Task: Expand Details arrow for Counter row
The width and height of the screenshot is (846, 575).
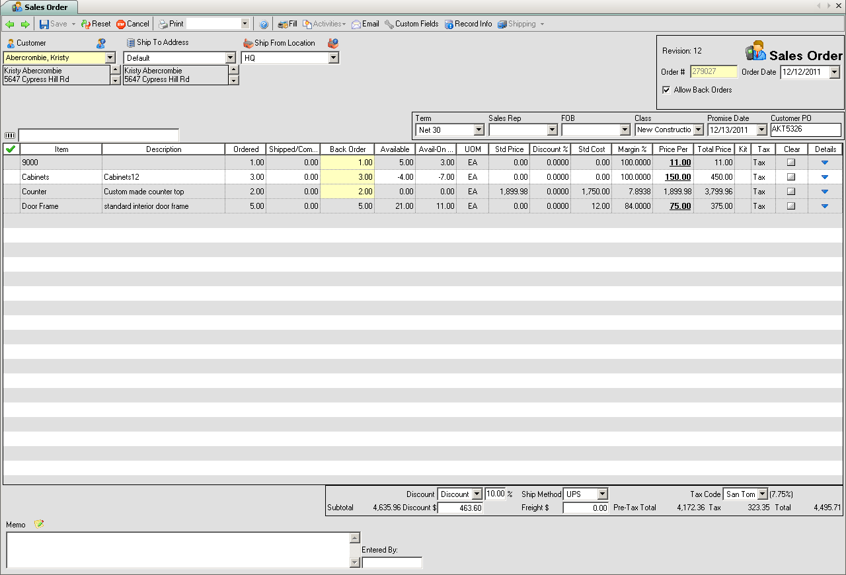Action: 824,192
